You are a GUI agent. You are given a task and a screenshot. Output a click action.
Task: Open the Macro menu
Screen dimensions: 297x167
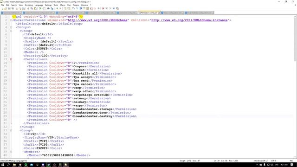(63, 5)
